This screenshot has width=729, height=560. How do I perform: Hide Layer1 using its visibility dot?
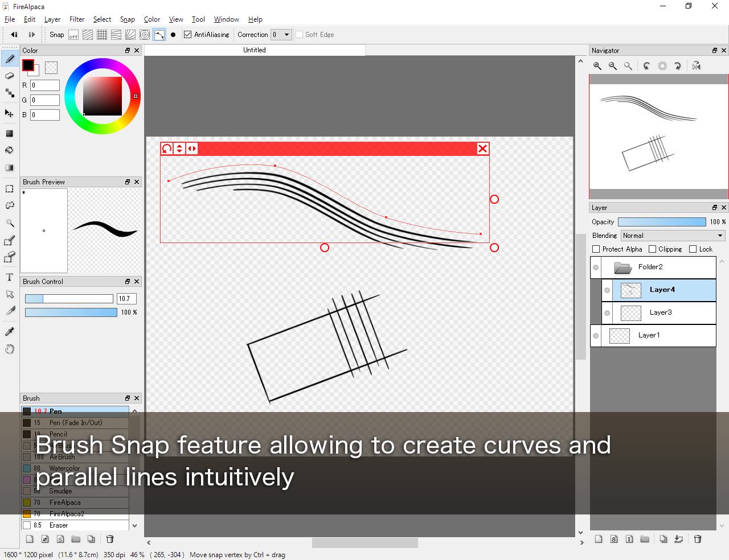tap(596, 336)
